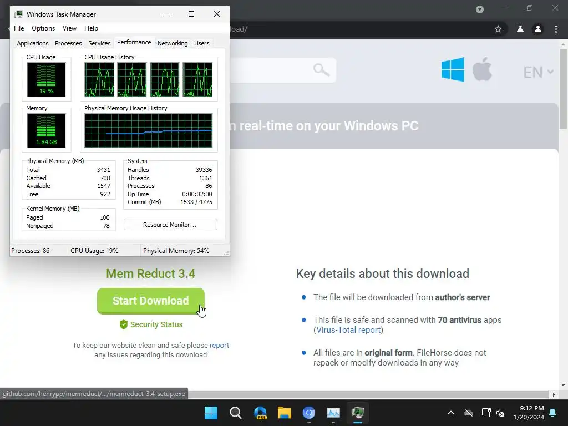Open the network status tray icon
This screenshot has width=568, height=426.
pyautogui.click(x=486, y=413)
